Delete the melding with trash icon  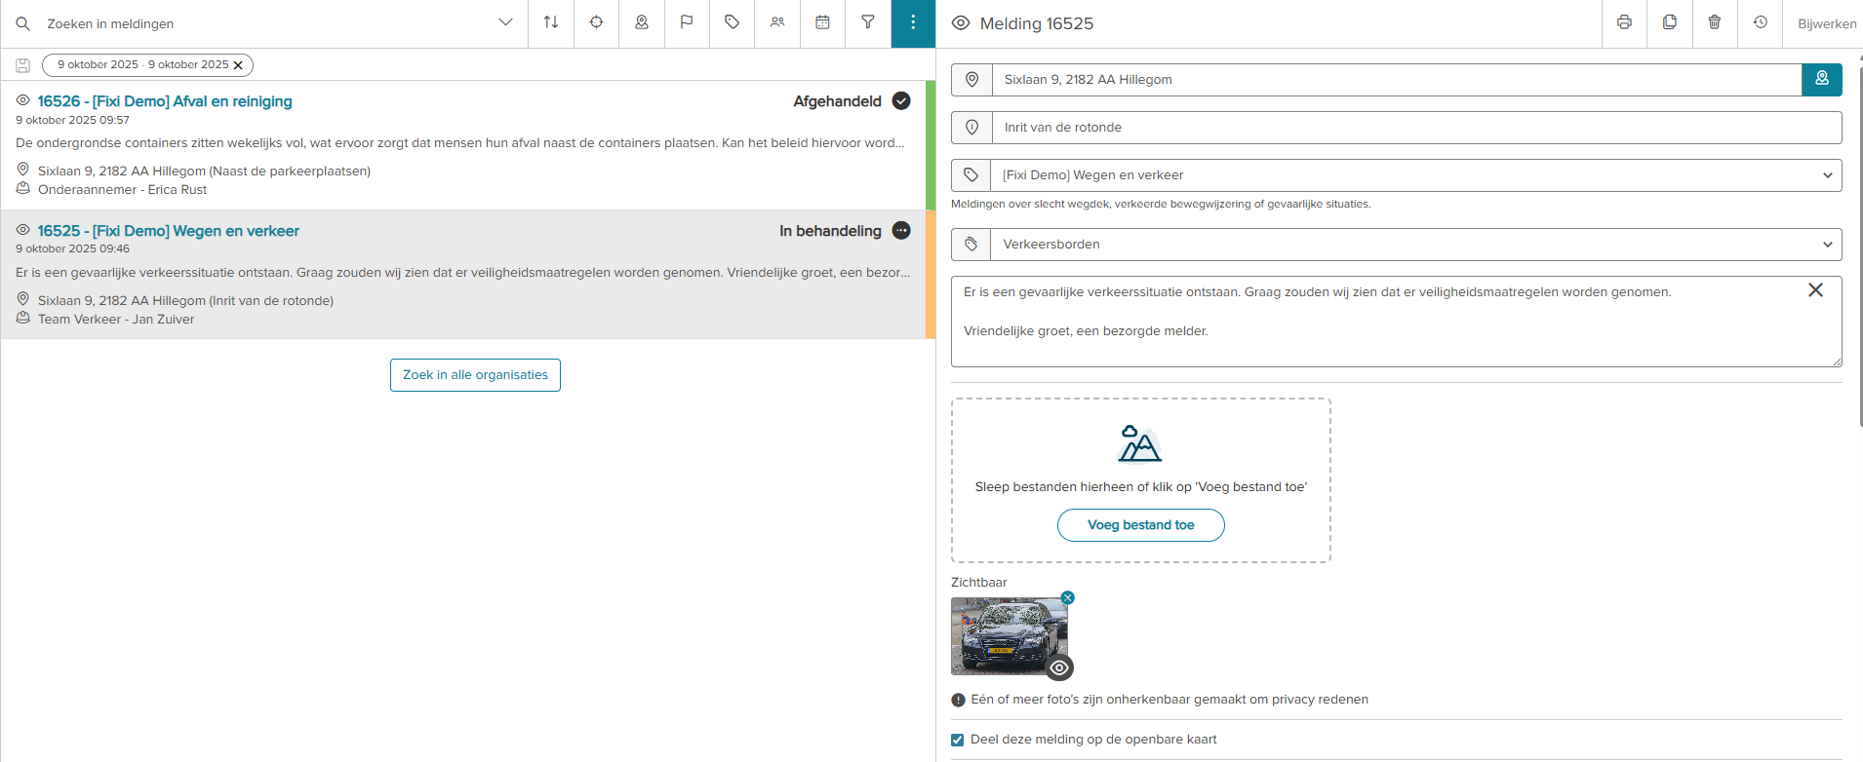1715,22
